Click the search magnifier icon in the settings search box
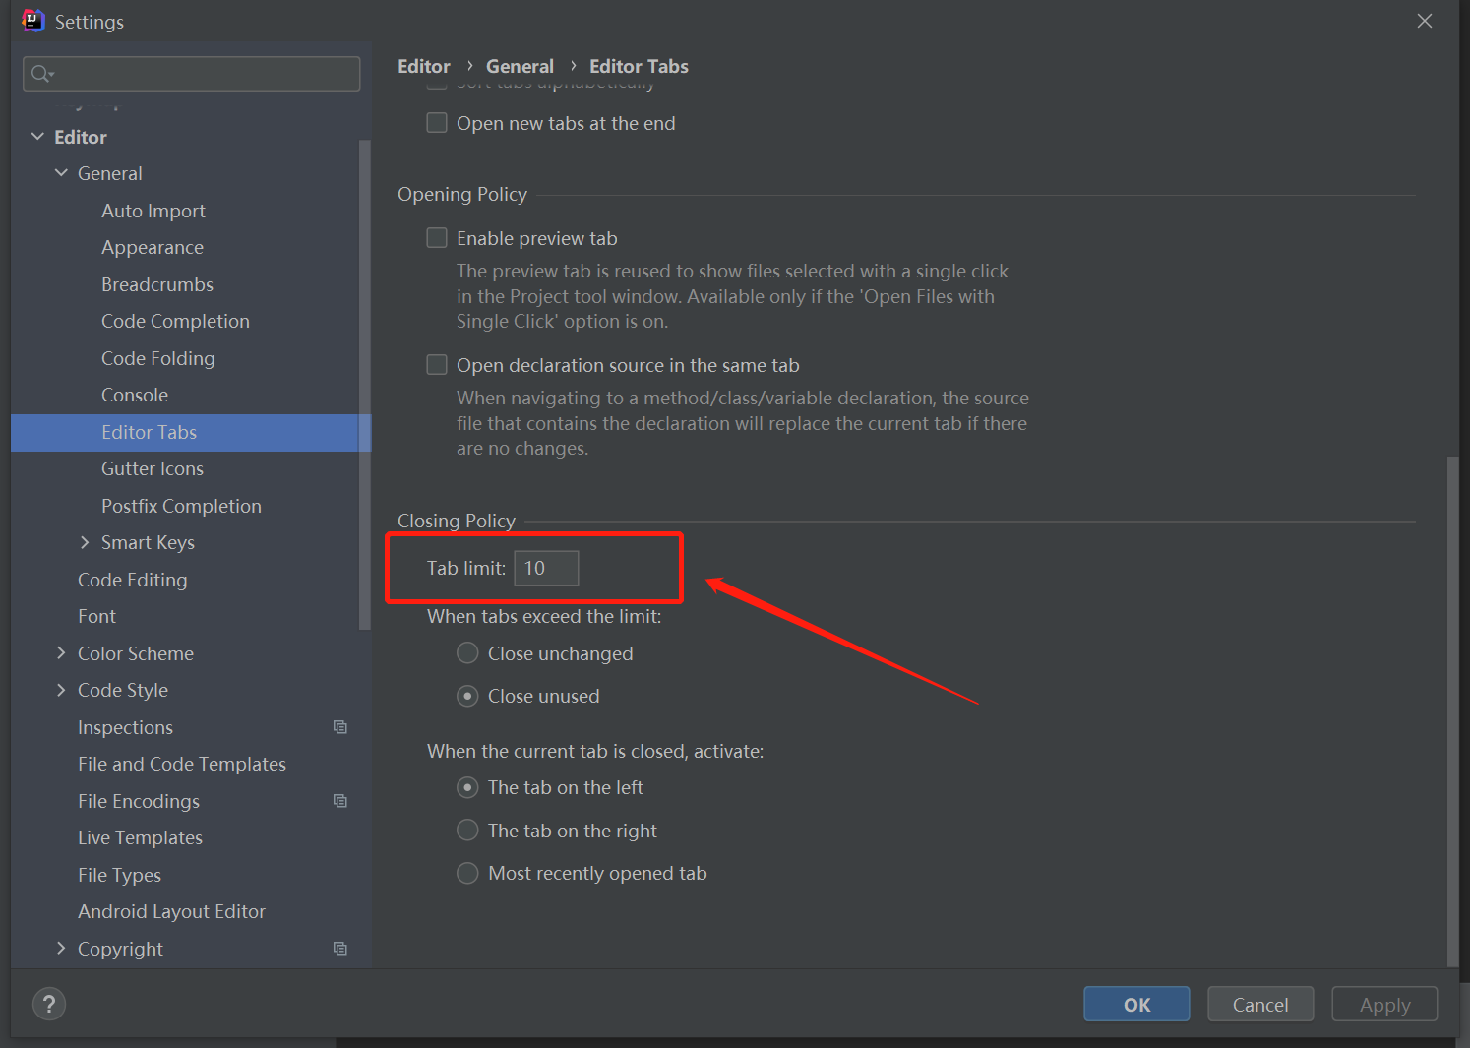Screen dimensions: 1470x1048 (x=41, y=74)
